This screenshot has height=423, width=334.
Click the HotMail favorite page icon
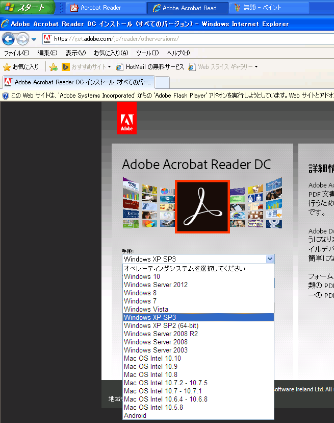[119, 67]
